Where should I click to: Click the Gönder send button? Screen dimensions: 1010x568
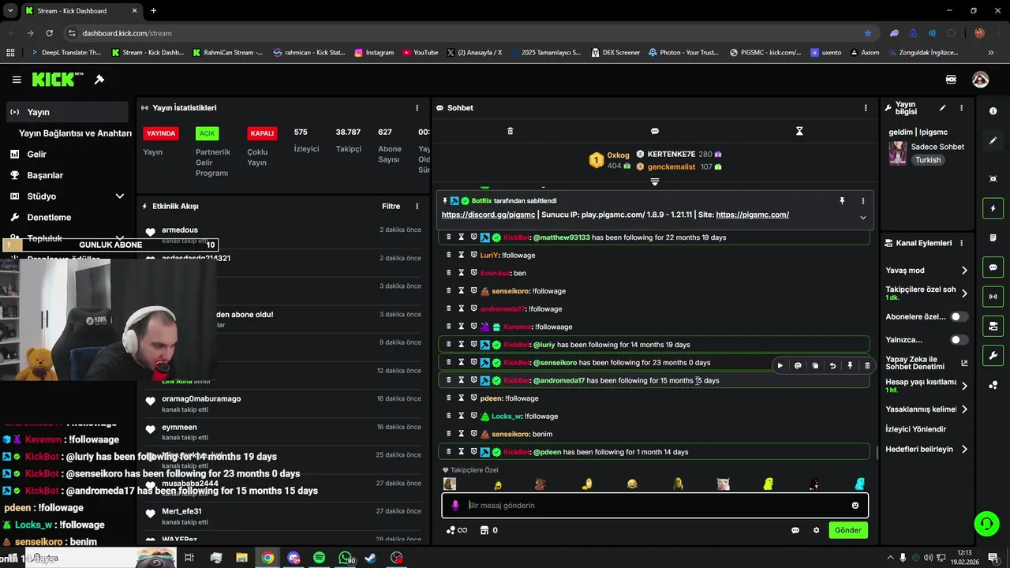848,530
